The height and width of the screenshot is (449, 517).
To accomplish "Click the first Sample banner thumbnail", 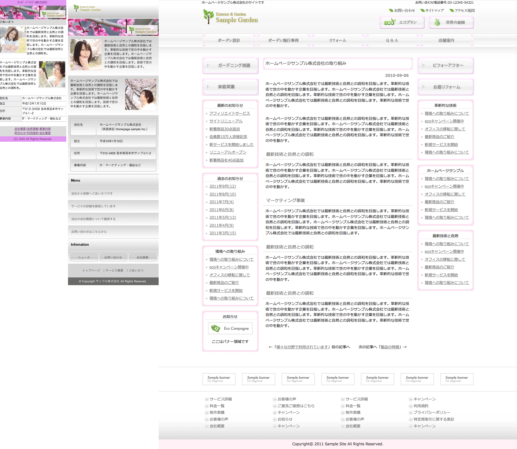I will [x=219, y=379].
